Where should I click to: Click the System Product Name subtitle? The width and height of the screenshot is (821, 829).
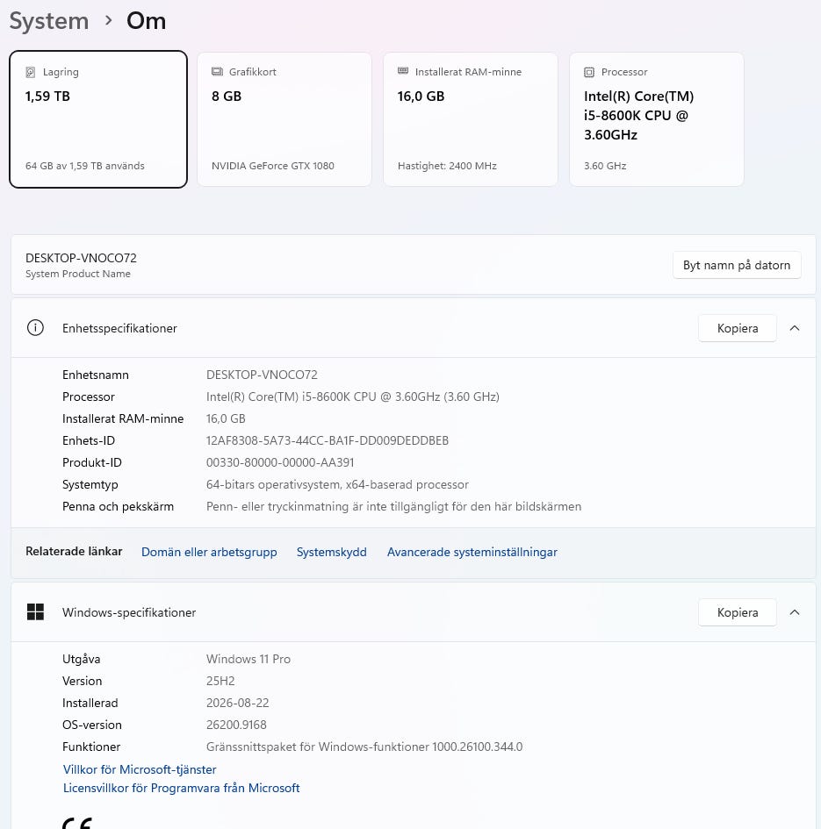click(78, 274)
